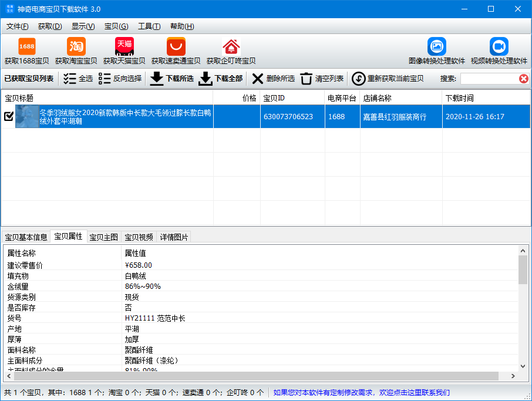Open 视频转换处理软件 video converter

[499, 46]
